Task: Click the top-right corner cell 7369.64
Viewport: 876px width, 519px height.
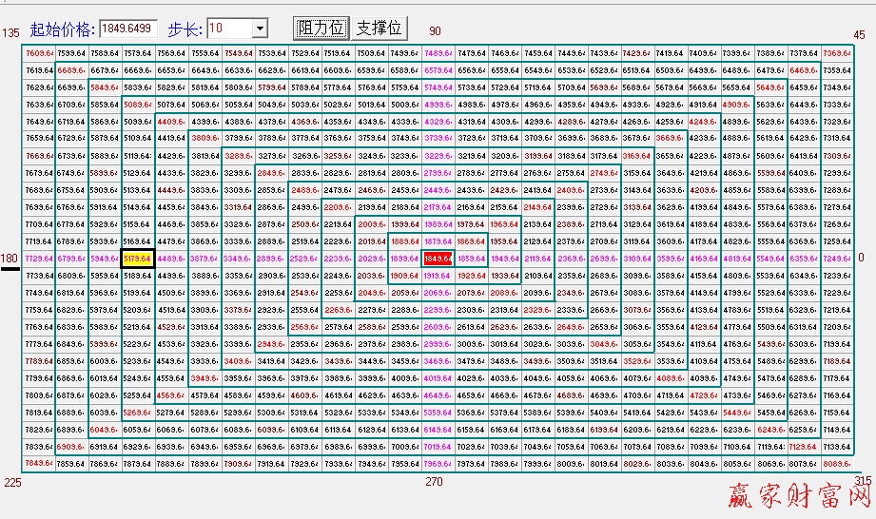Action: [x=837, y=53]
